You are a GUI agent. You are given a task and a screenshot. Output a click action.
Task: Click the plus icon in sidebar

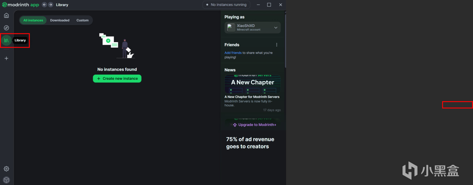6,58
